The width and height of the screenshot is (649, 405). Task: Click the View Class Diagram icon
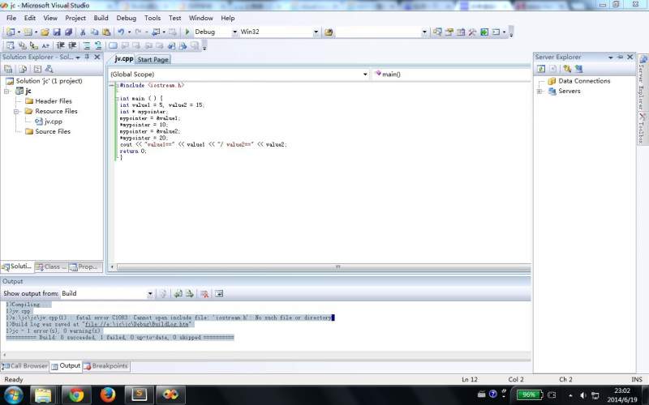click(x=49, y=69)
